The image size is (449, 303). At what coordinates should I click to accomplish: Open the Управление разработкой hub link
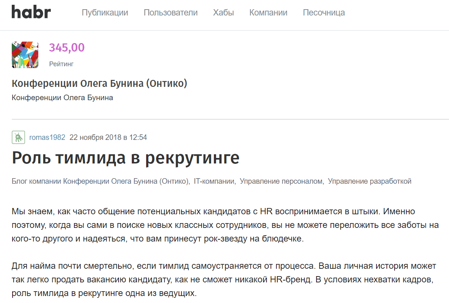tap(370, 181)
